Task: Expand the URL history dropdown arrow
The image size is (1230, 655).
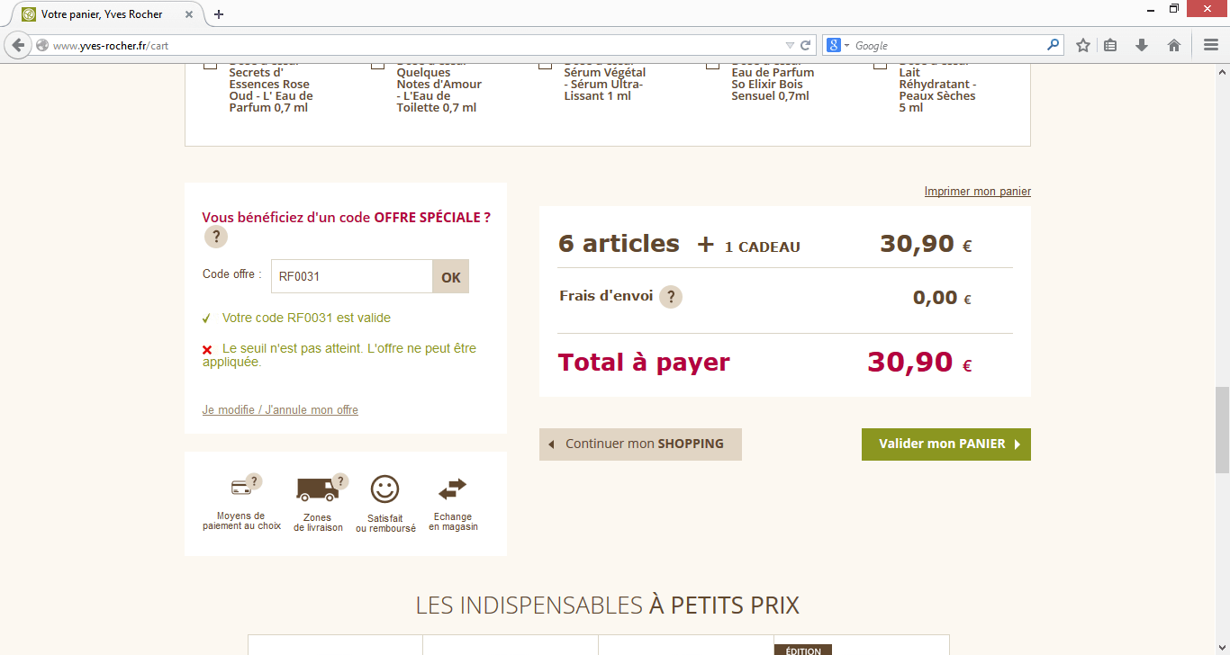Action: (790, 45)
